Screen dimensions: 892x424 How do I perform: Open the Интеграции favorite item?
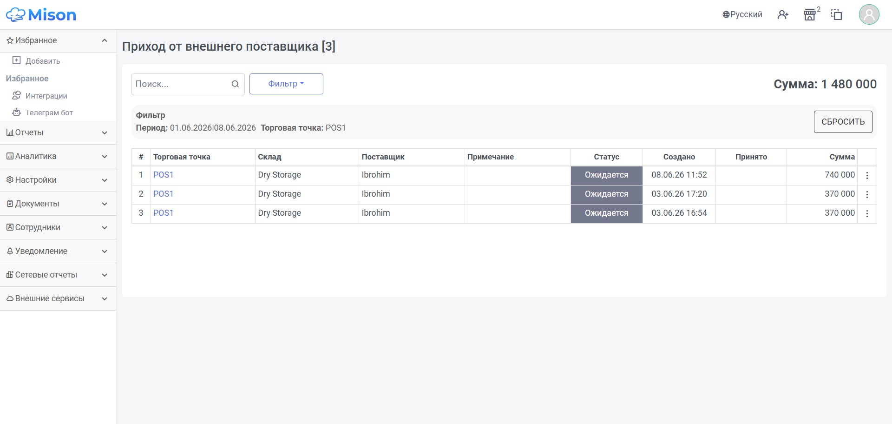point(46,96)
